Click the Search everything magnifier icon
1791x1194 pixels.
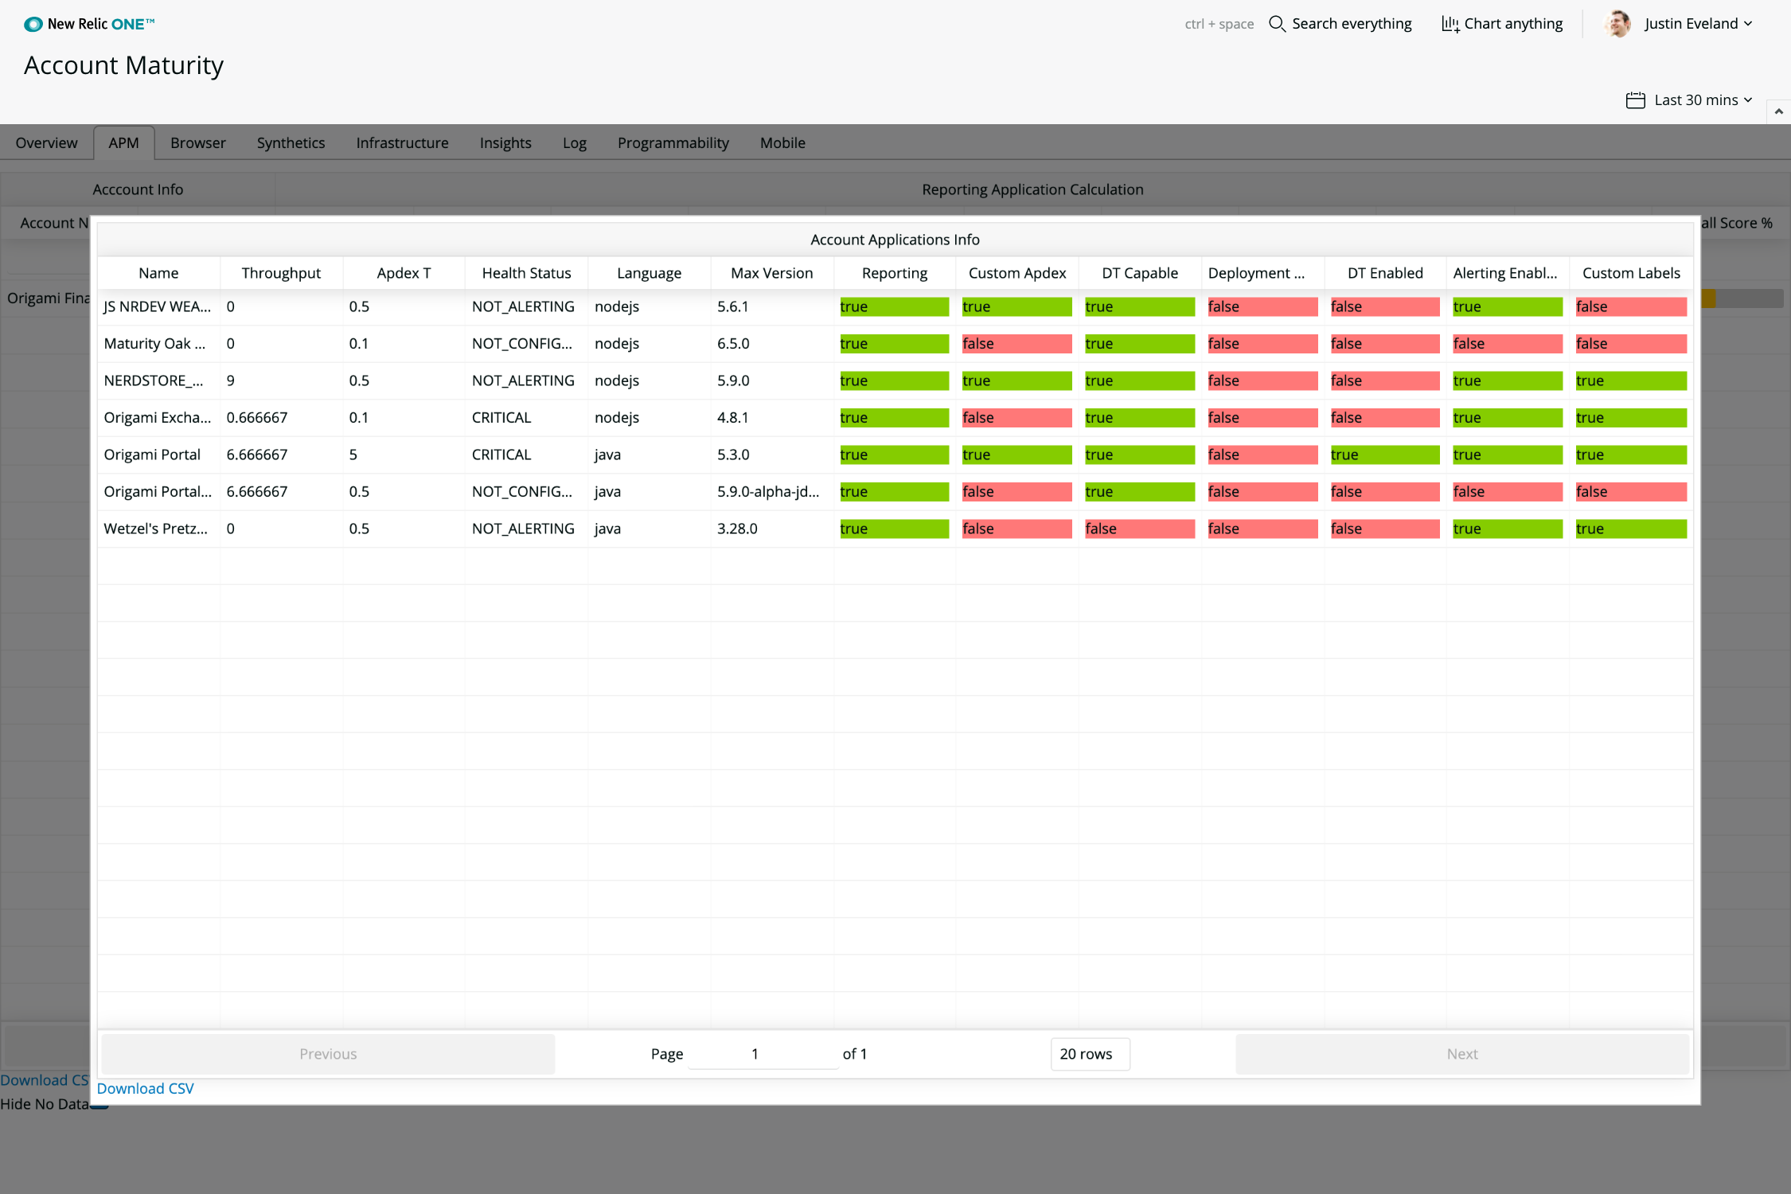click(1277, 24)
